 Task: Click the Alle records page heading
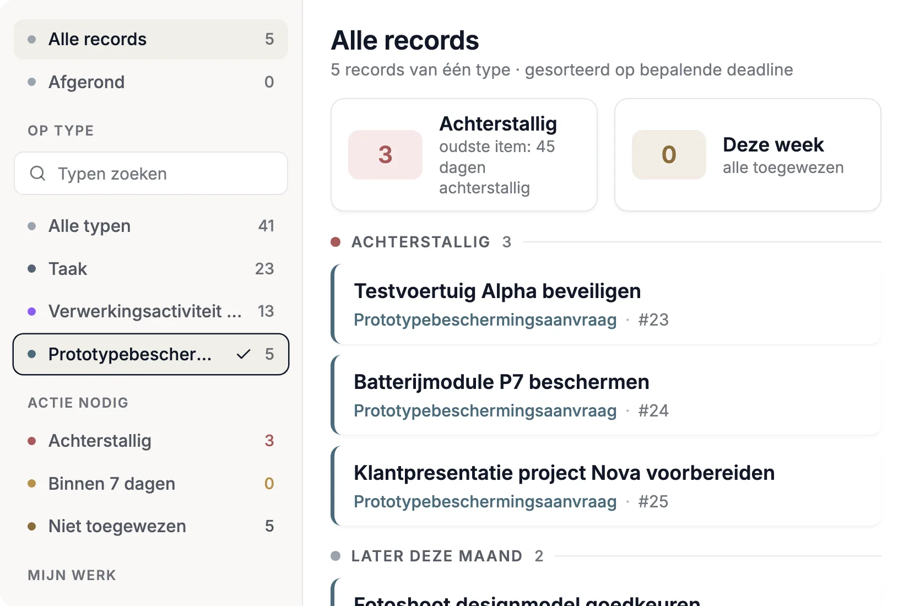tap(405, 40)
